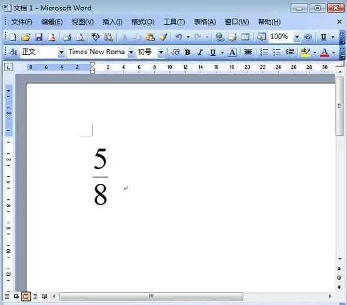The height and width of the screenshot is (305, 347).
Task: Open the 帮助(H) menu
Action: pyautogui.click(x=269, y=22)
